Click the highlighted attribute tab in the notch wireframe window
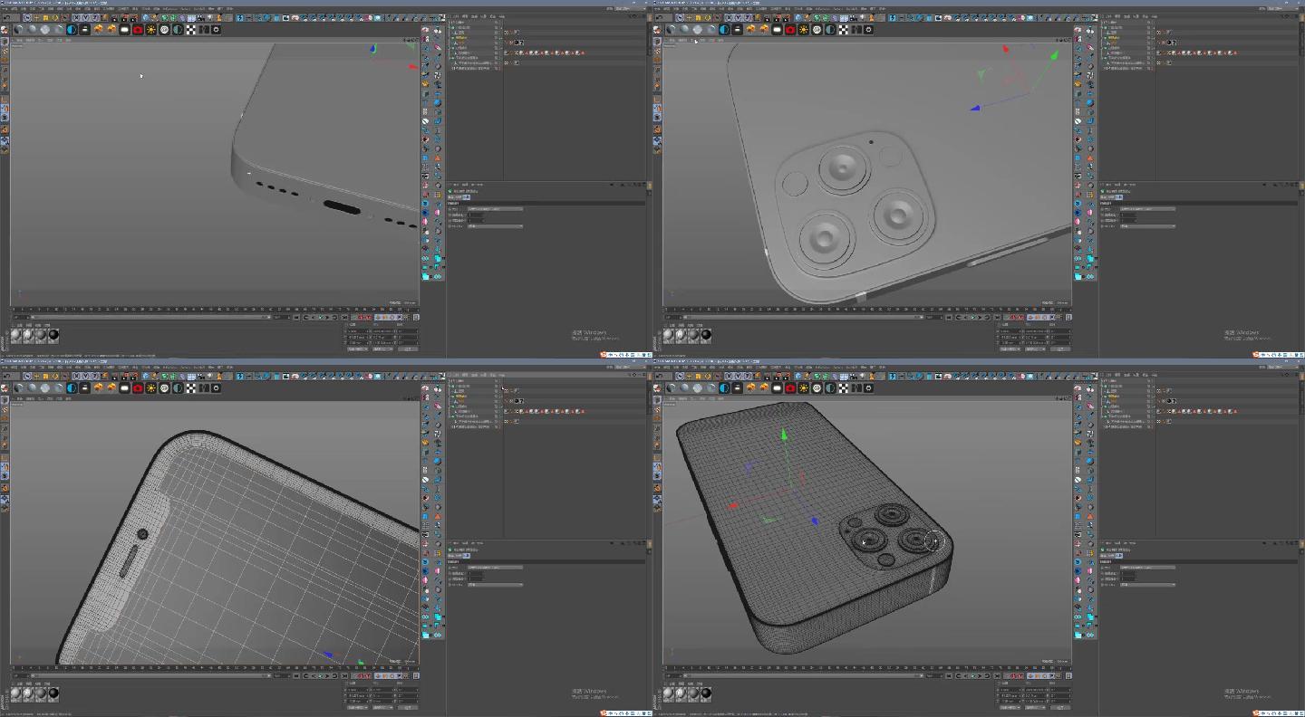This screenshot has width=1305, height=717. [466, 556]
